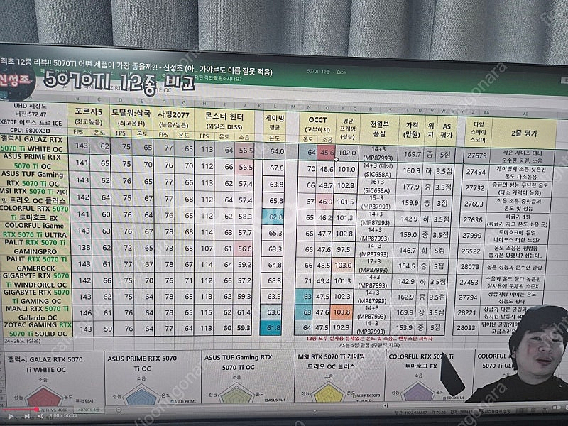Select the PALIT RTX 5070 Ti GAMINGPRO row label
568x426 pixels.
pos(35,246)
